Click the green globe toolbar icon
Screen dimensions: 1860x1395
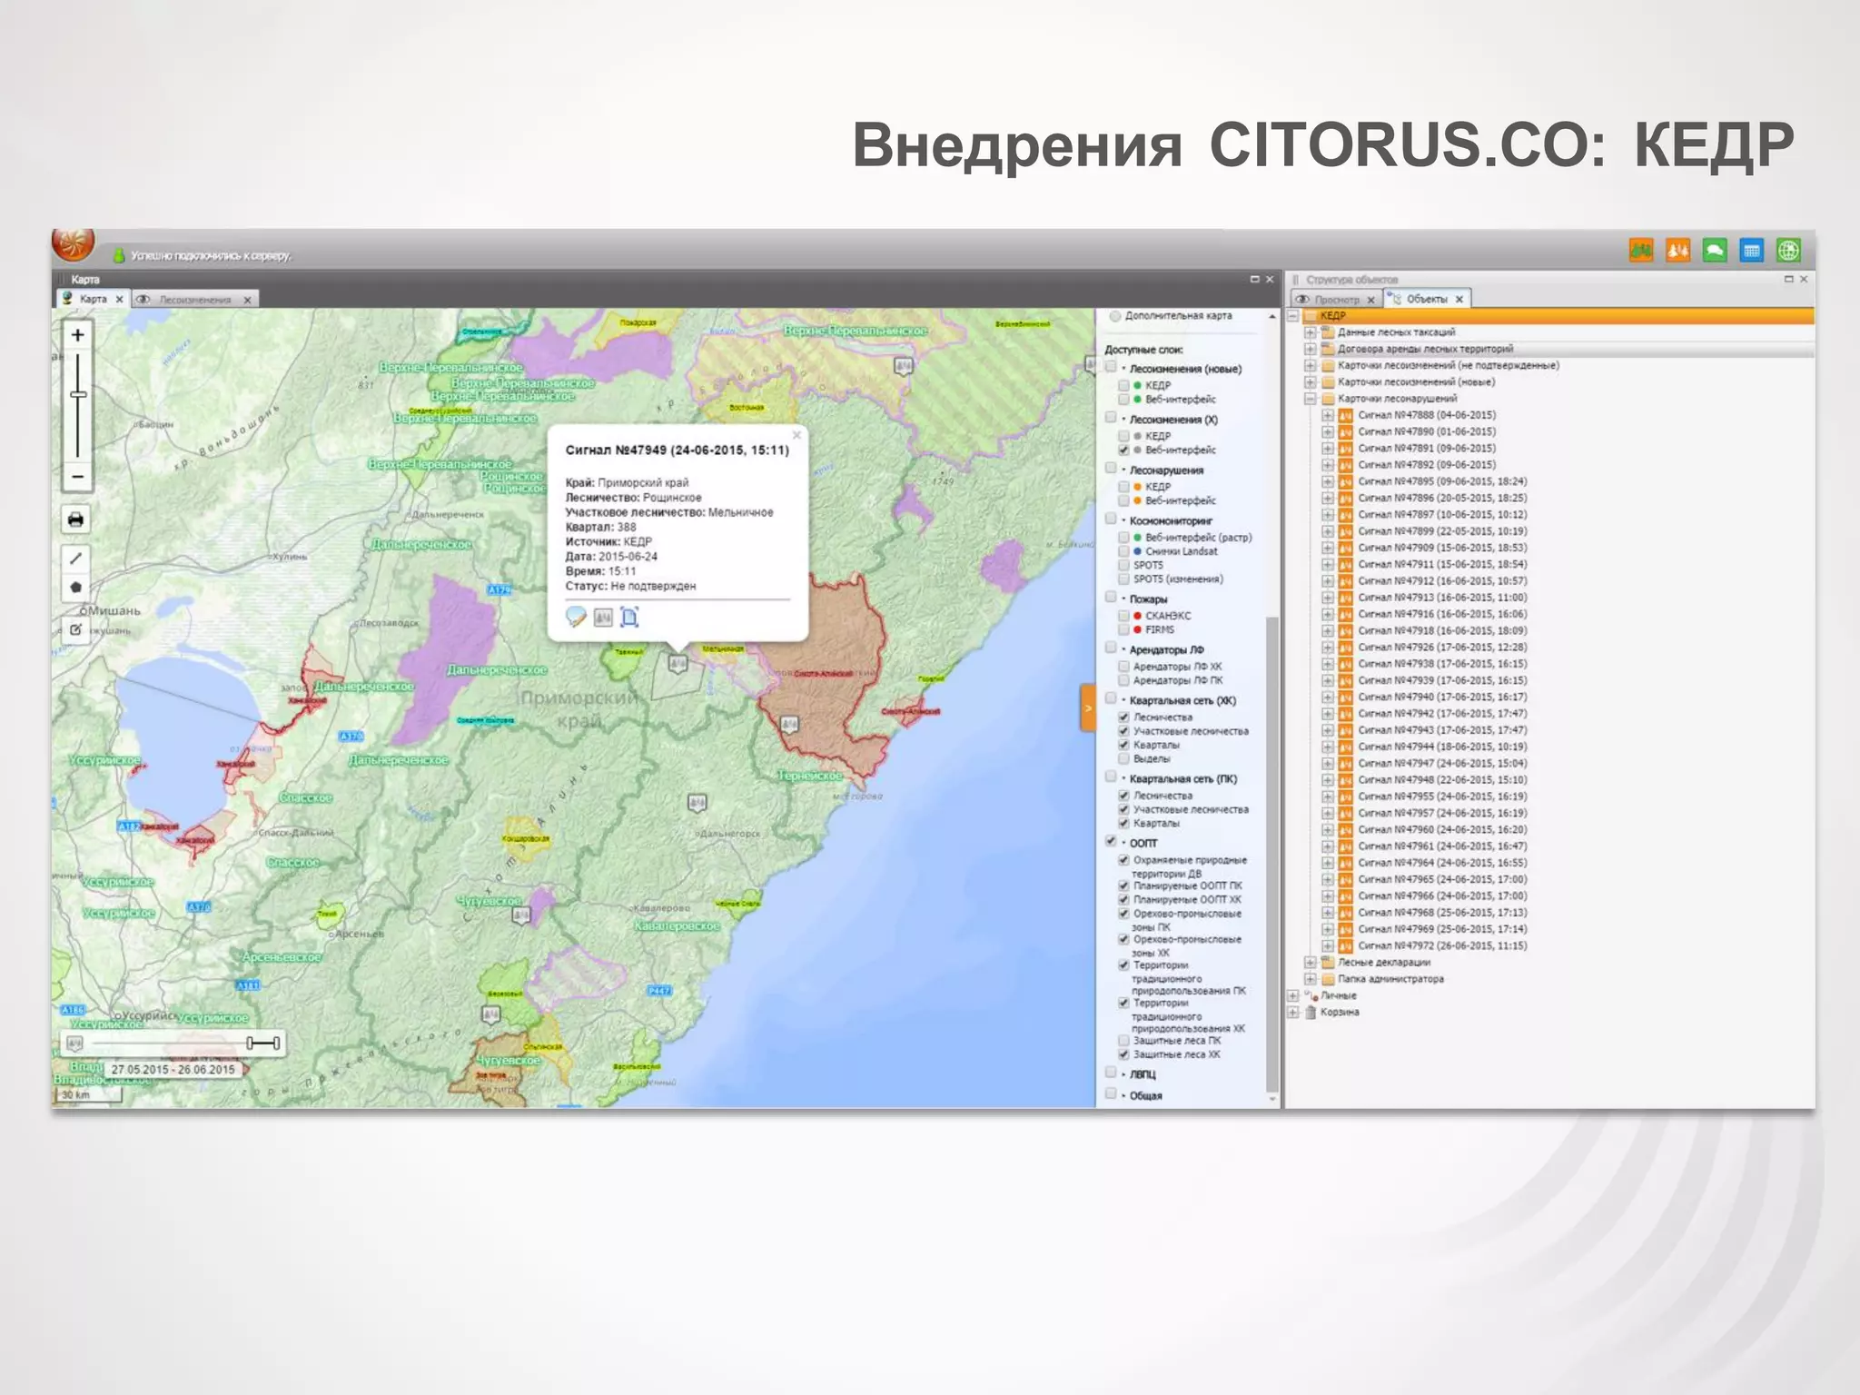pos(1788,250)
